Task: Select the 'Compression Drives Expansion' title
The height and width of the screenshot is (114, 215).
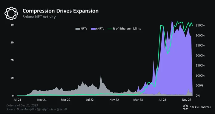Action: point(60,11)
